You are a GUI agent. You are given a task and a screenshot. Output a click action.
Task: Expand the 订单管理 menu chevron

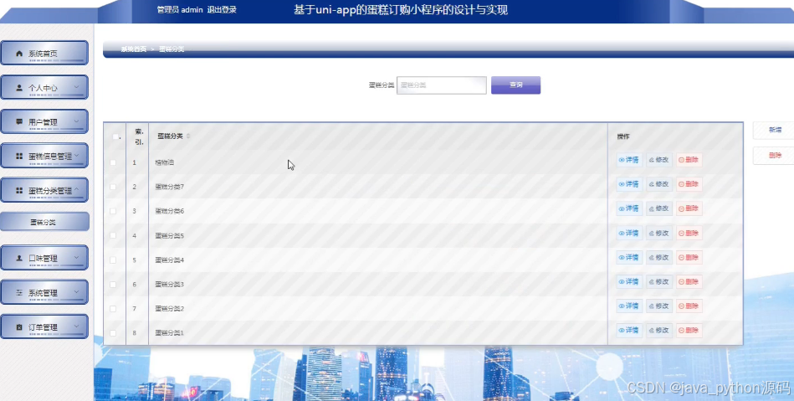[x=76, y=326]
